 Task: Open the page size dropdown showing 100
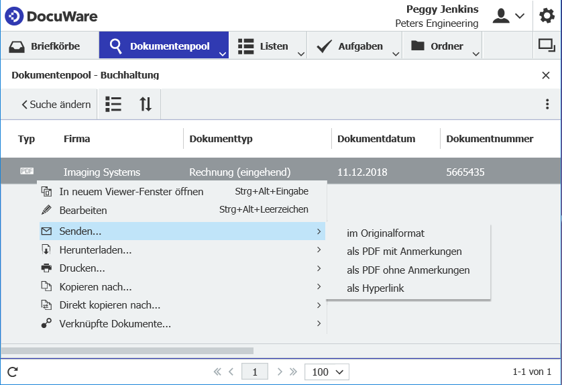click(x=327, y=372)
